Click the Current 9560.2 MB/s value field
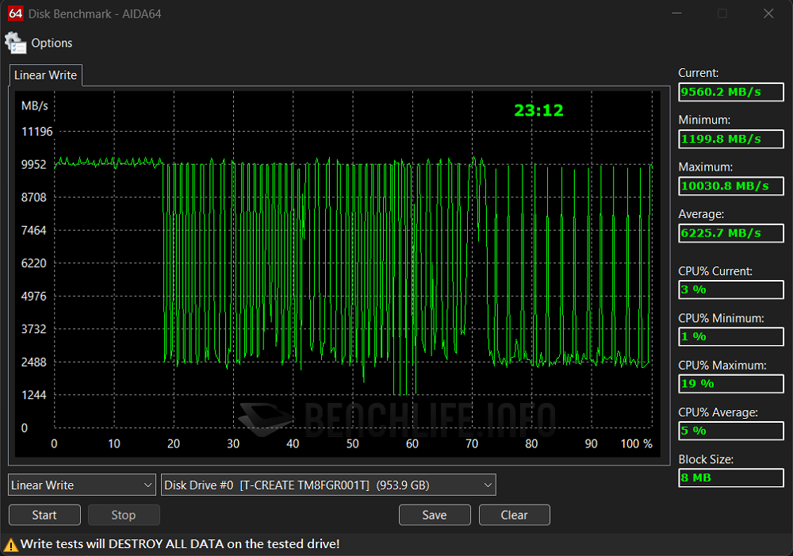The height and width of the screenshot is (556, 793). [x=730, y=92]
